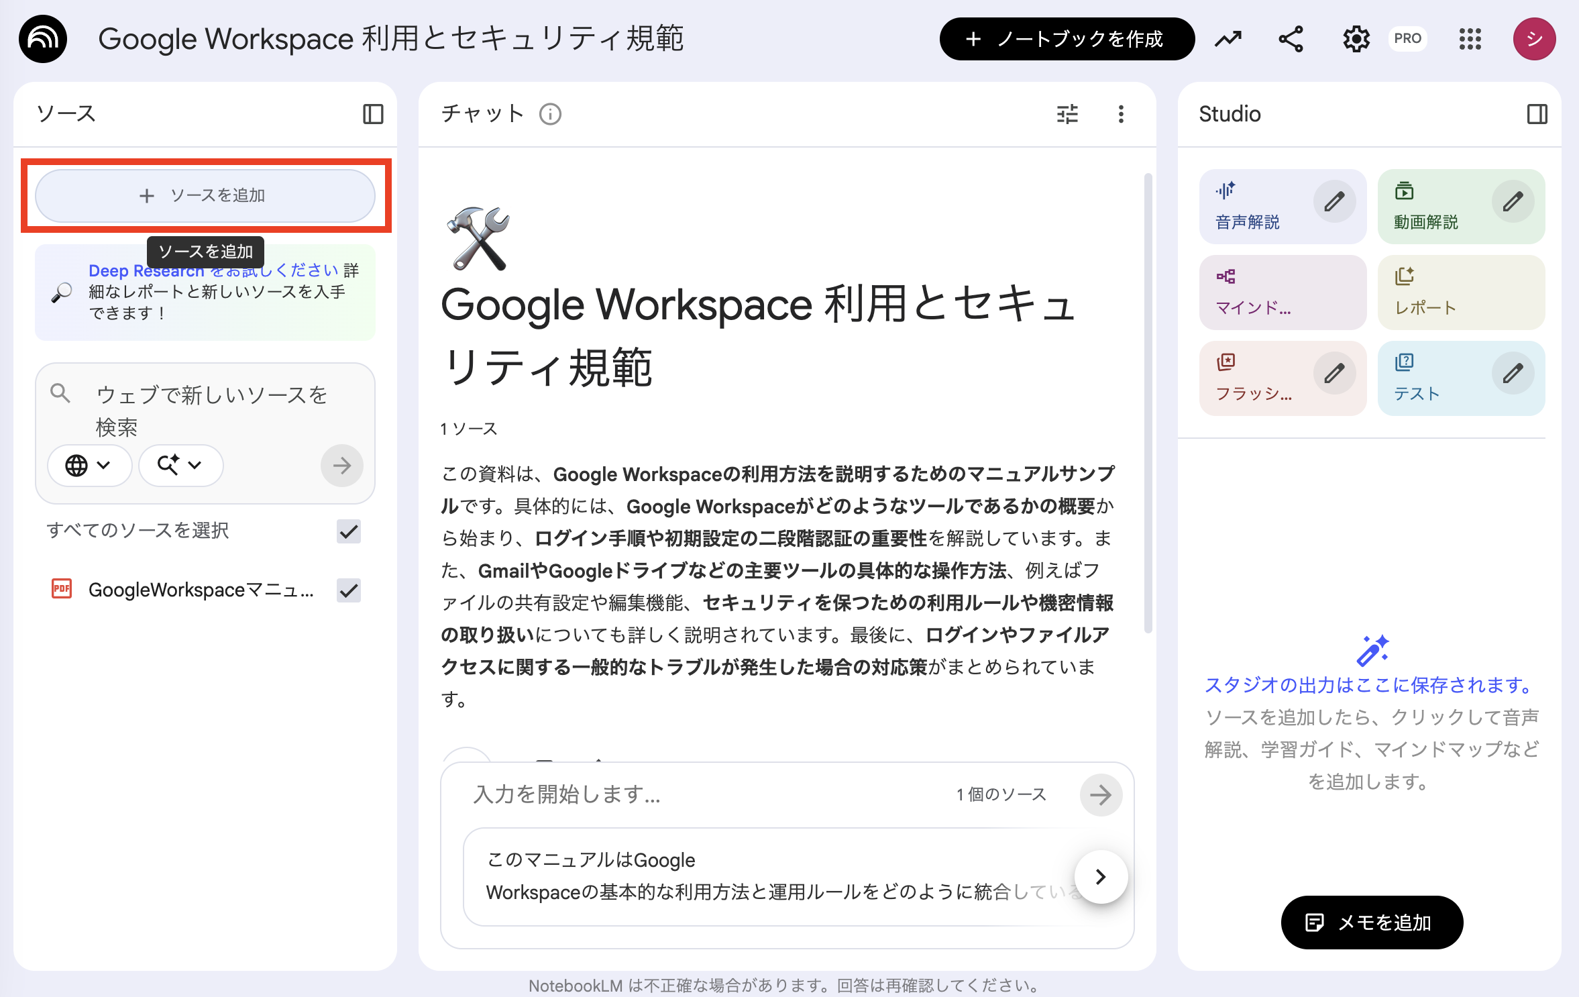Image resolution: width=1579 pixels, height=997 pixels.
Task: Open NotebookLM home via the logo
Action: click(42, 38)
